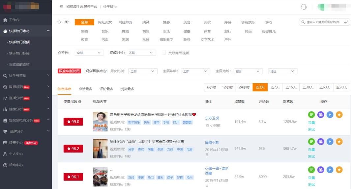
Task: Click the green icon in 东方卫视 row
Action: coord(311,115)
